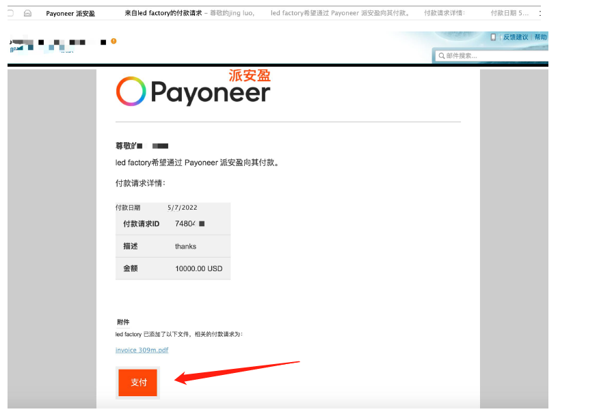Image resolution: width=612 pixels, height=416 pixels.
Task: Open the invoice 309m.pdf attachment link
Action: [x=142, y=350]
